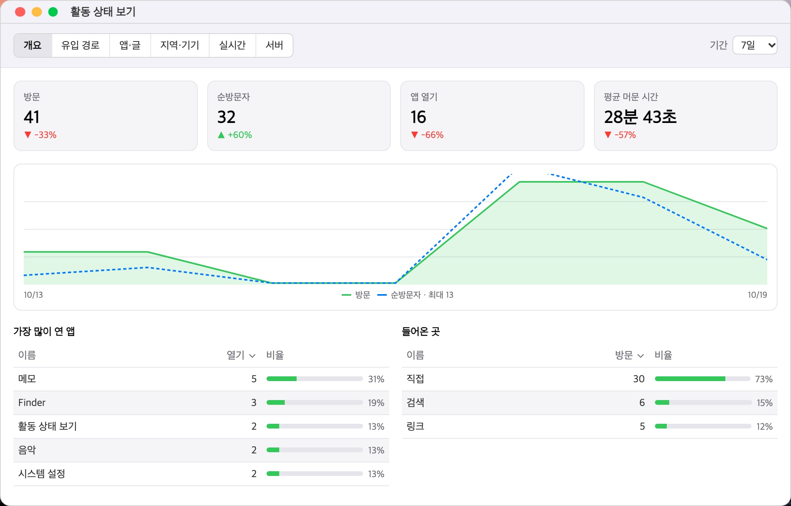Click the 메모 31% progress bar

(x=315, y=379)
